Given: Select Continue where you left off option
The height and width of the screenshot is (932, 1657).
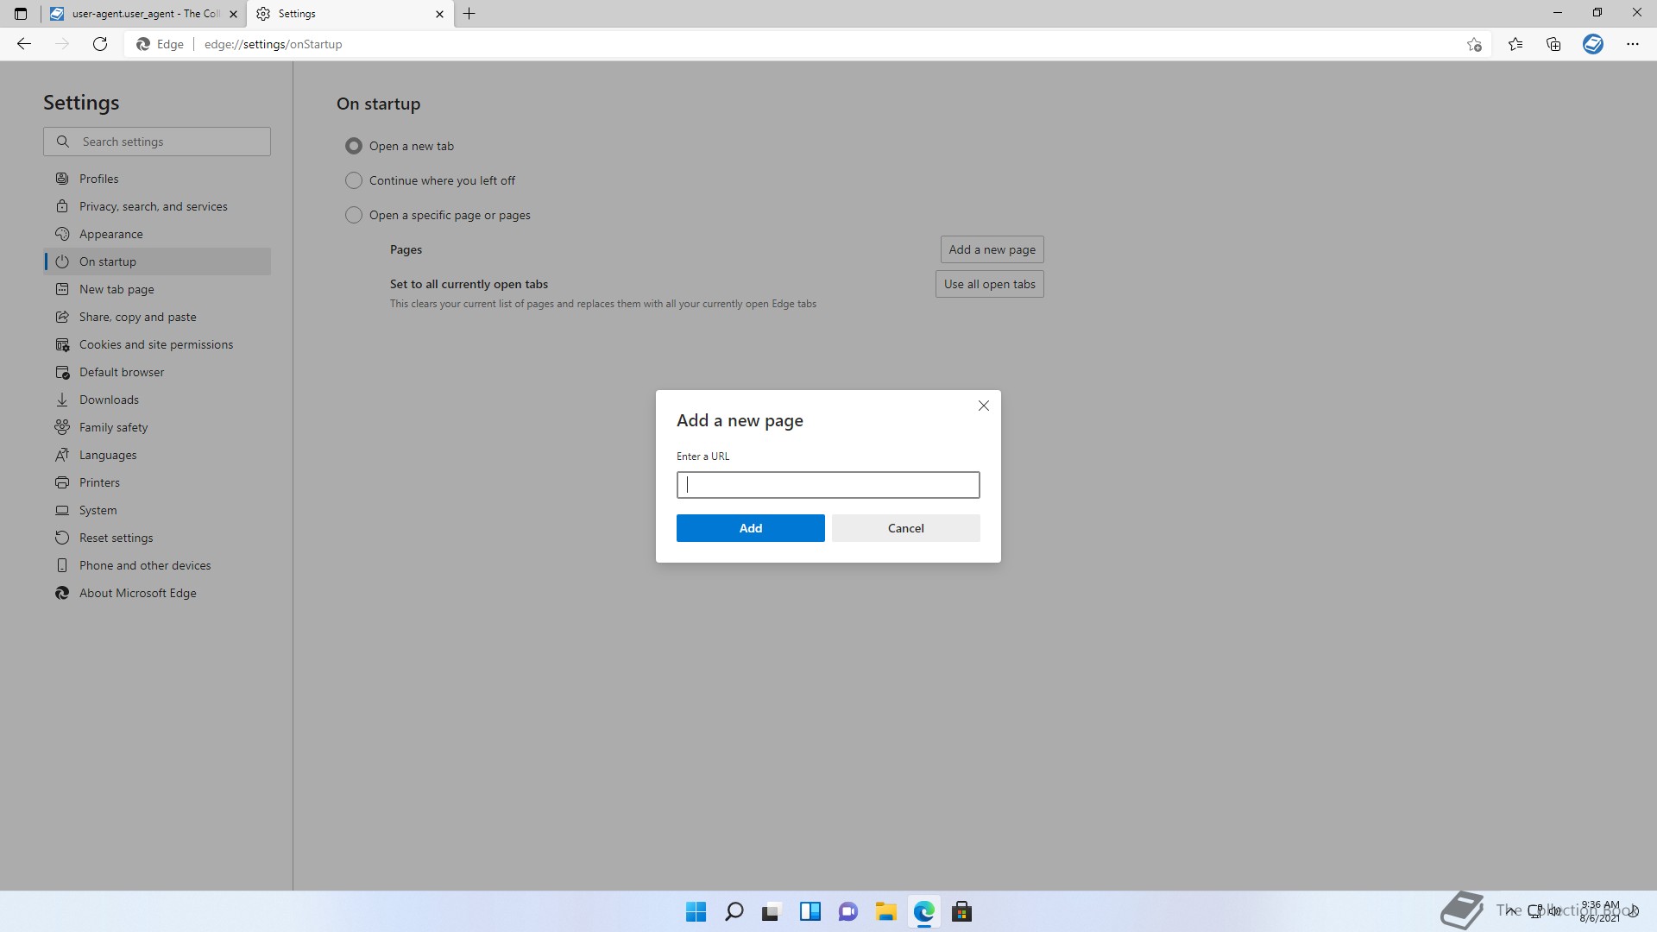Looking at the screenshot, I should (354, 180).
